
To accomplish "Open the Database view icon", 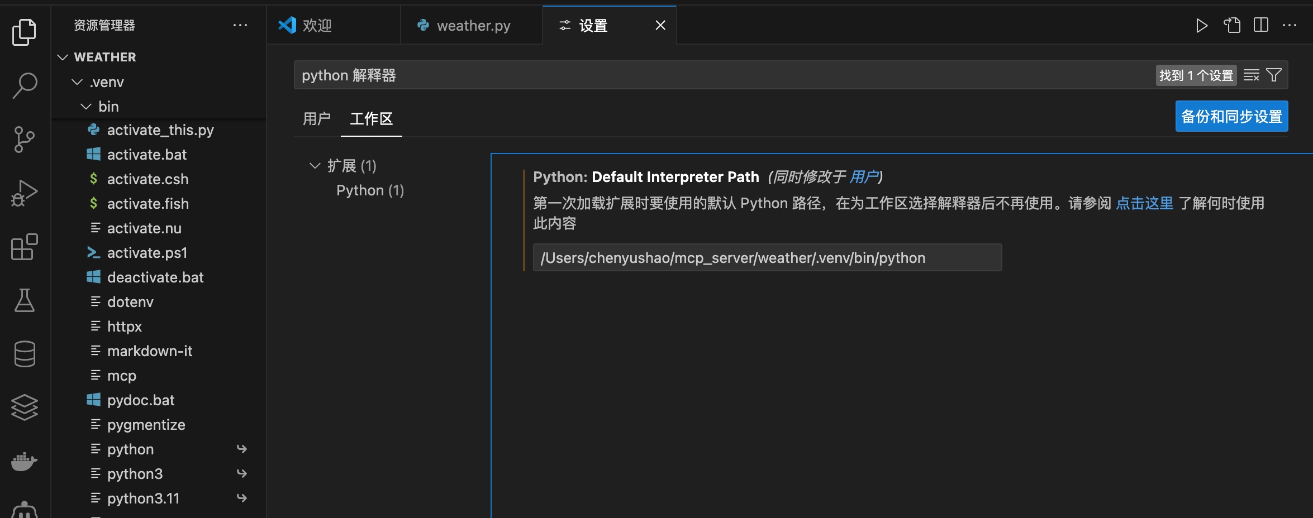I will coord(24,354).
